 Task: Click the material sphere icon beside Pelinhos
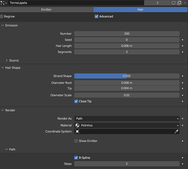[77, 125]
